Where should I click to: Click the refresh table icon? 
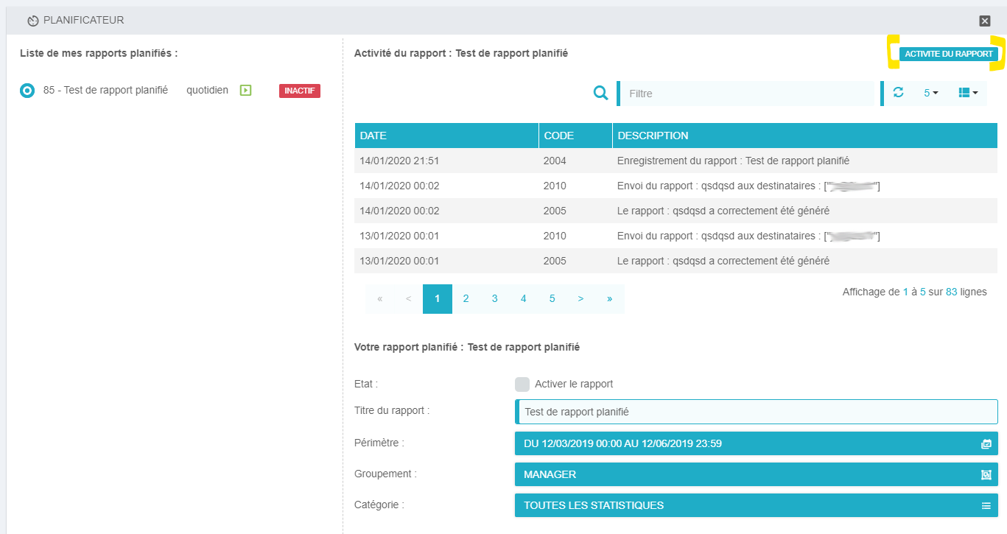coord(898,93)
